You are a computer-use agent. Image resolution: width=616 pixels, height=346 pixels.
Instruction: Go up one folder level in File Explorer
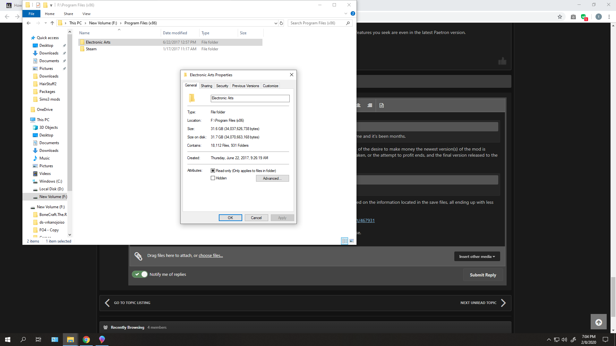pyautogui.click(x=52, y=23)
